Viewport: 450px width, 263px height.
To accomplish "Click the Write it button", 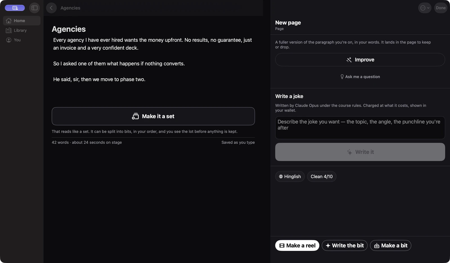I will [x=360, y=152].
